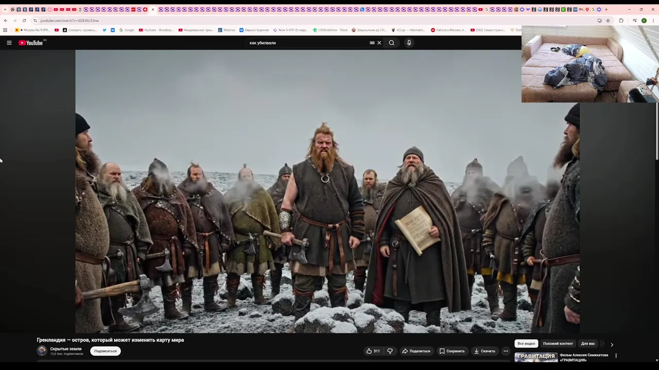
Task: Open the on-screen keyboard icon in search box
Action: coord(372,43)
